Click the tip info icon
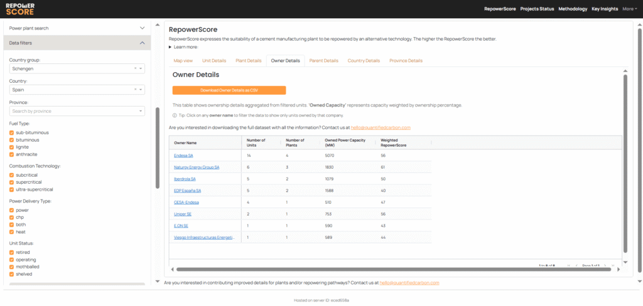Image resolution: width=643 pixels, height=306 pixels. [175, 115]
